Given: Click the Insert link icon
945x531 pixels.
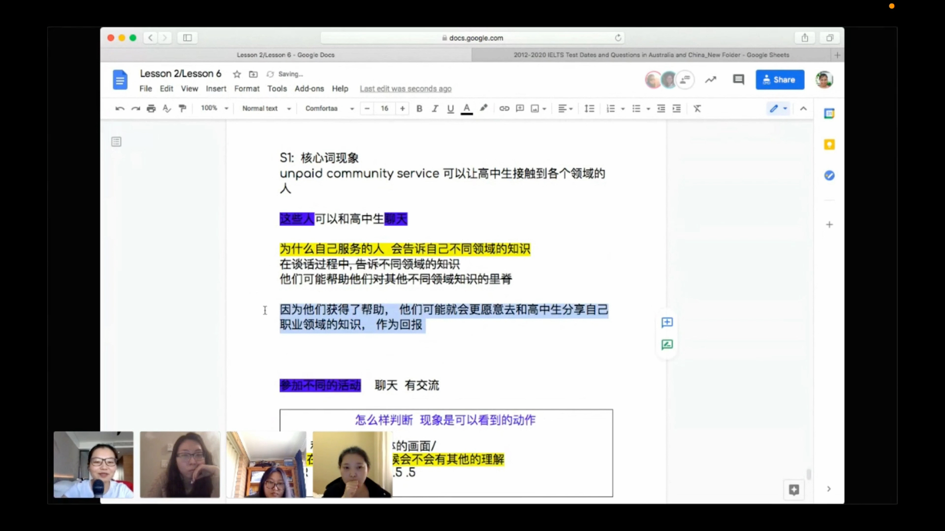Looking at the screenshot, I should point(504,108).
